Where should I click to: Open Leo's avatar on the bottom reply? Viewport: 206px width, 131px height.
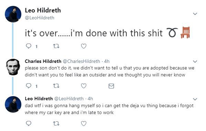click(13, 104)
